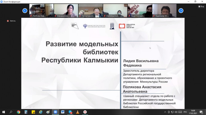The image size is (206, 115).
Task: Click Zoom Конференция title bar icon
Action: coord(1,2)
